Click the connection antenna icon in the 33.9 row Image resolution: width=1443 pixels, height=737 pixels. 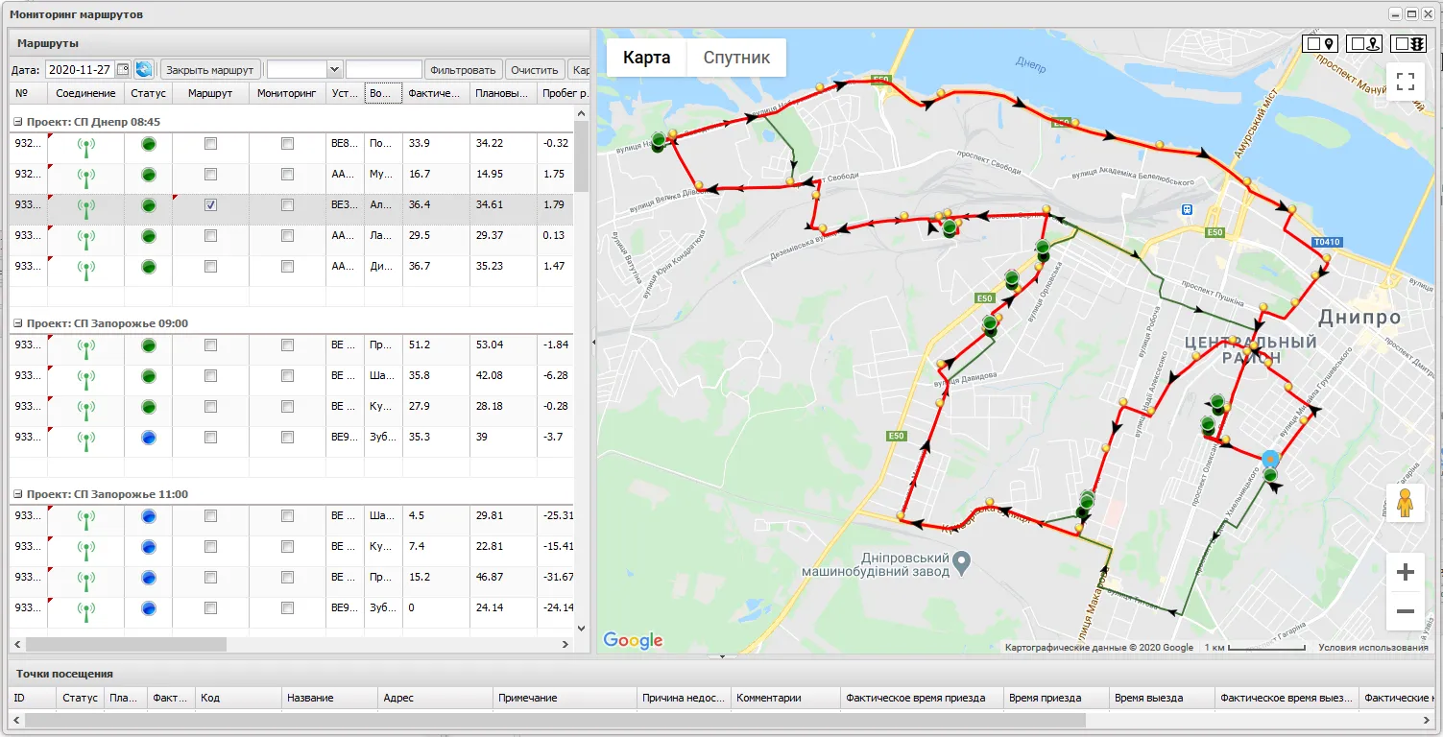pos(85,148)
